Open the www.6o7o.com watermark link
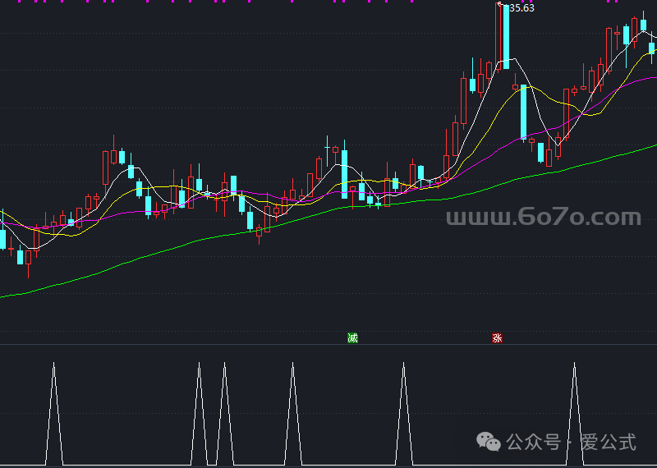This screenshot has height=468, width=657. [x=543, y=218]
